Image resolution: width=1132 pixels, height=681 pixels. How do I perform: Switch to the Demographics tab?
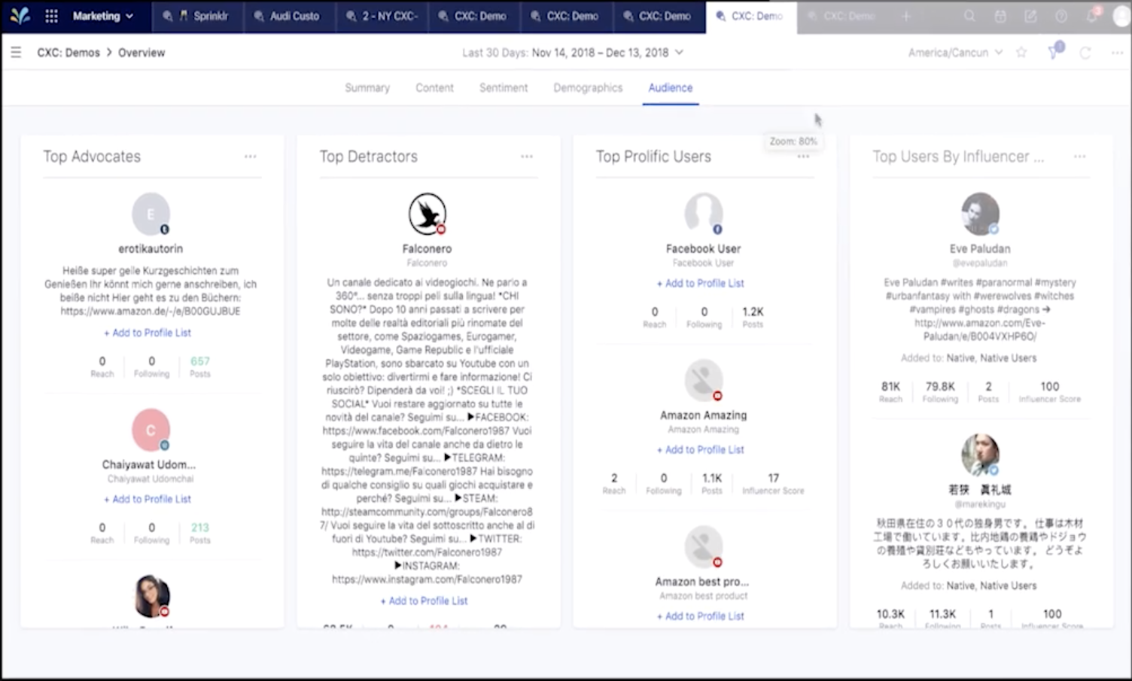[x=588, y=88]
